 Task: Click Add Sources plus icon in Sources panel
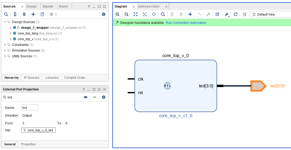[x=33, y=14]
